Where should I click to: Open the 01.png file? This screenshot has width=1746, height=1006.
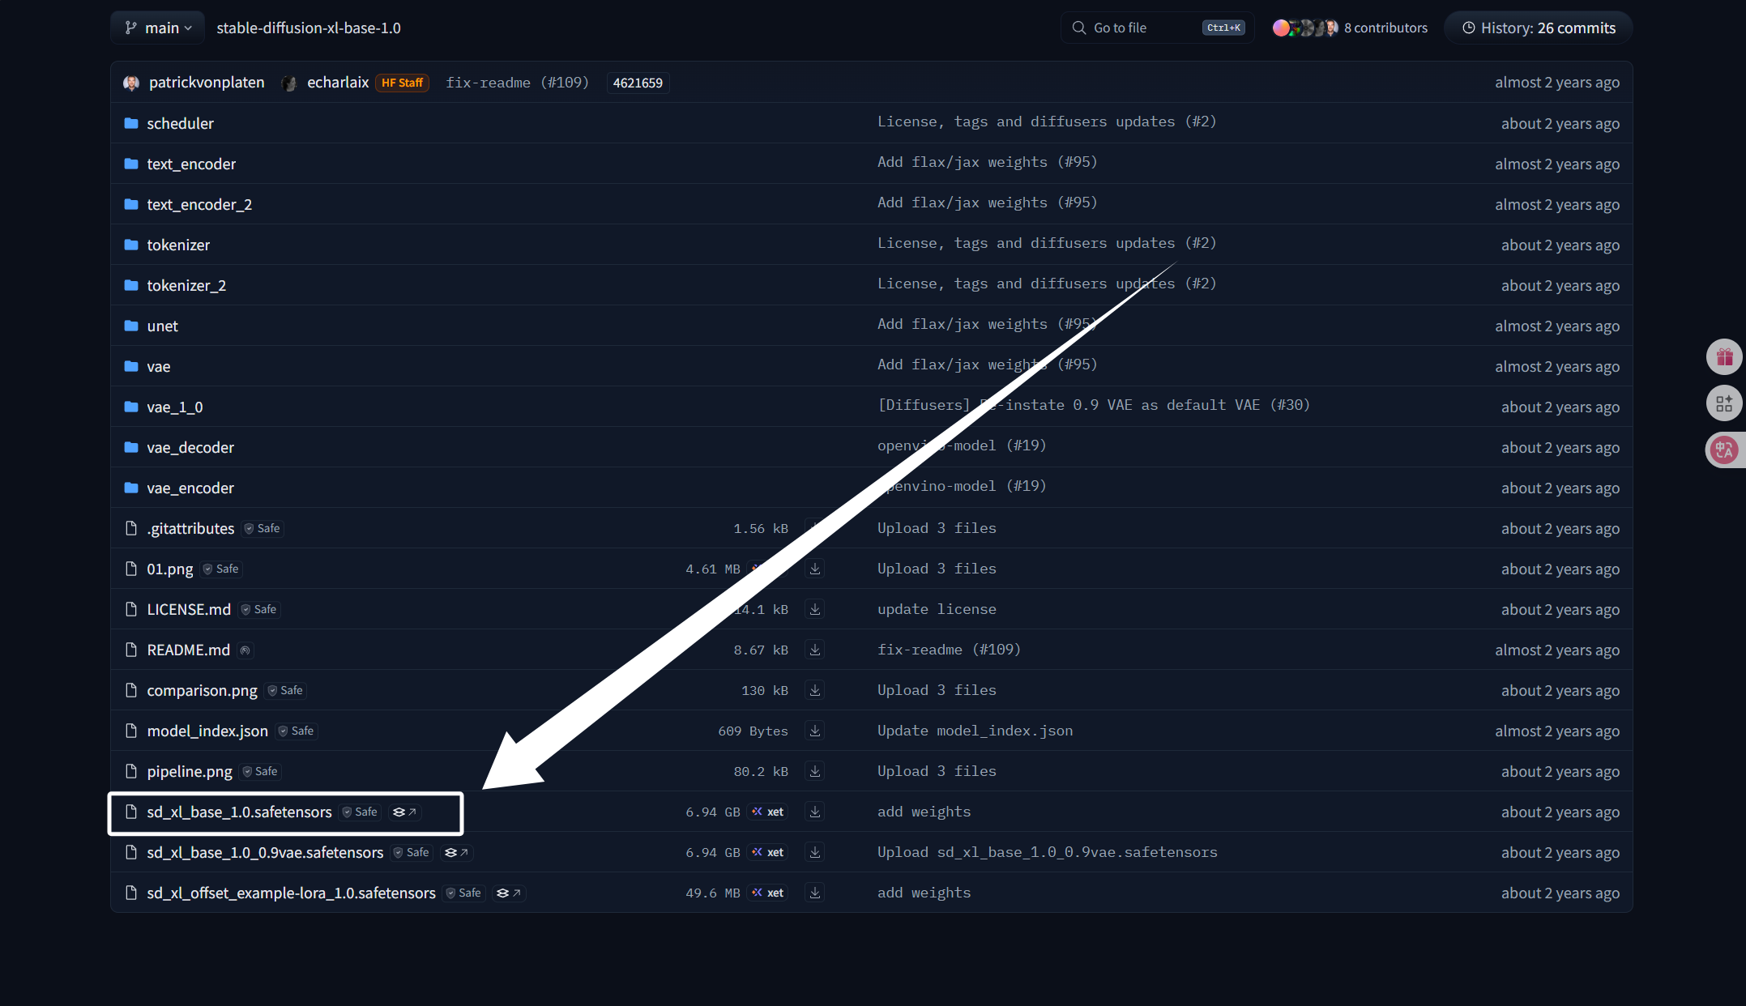pos(170,569)
